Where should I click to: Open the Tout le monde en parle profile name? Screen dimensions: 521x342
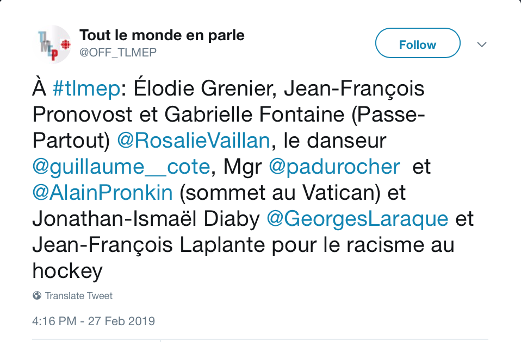[162, 35]
